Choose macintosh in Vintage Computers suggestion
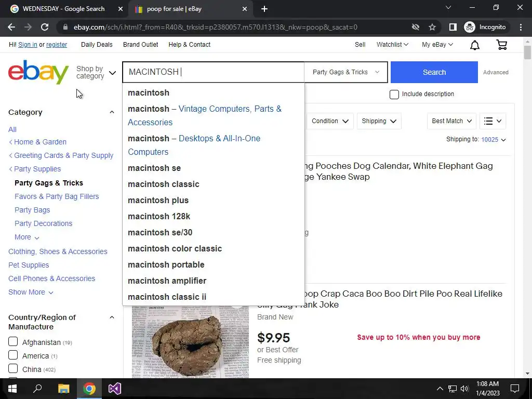Viewport: 532px width, 399px height. pos(214,115)
